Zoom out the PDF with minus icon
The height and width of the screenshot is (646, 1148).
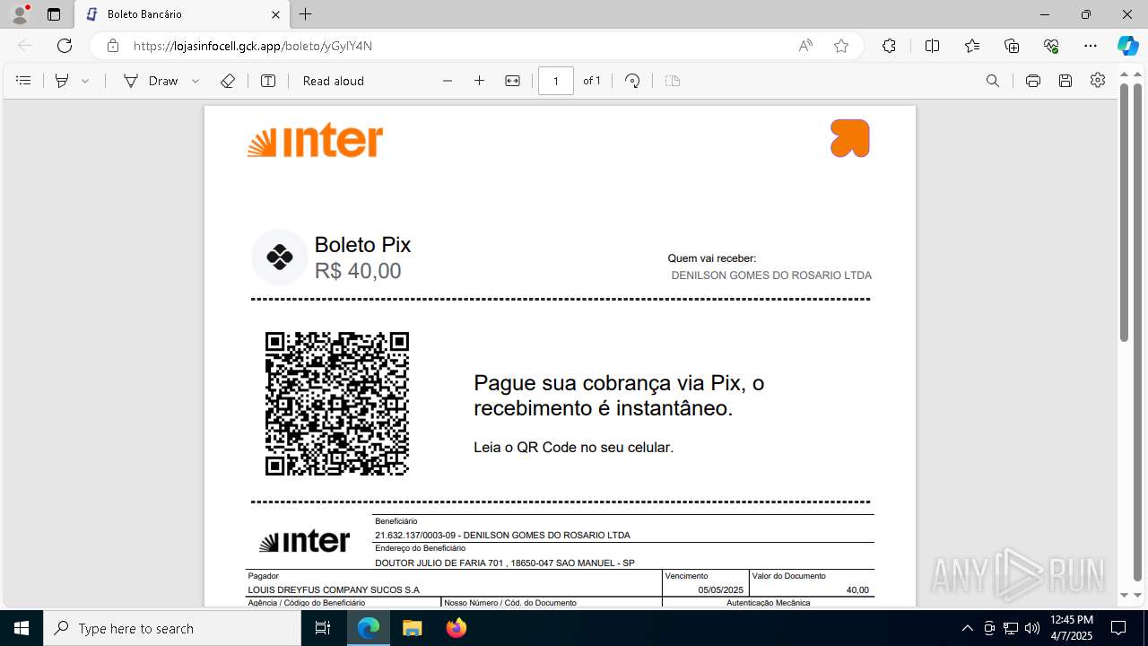pos(448,81)
